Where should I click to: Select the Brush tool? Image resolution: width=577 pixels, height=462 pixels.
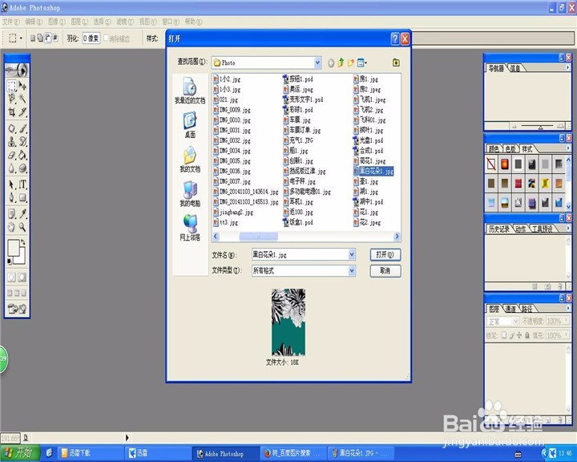pos(22,128)
